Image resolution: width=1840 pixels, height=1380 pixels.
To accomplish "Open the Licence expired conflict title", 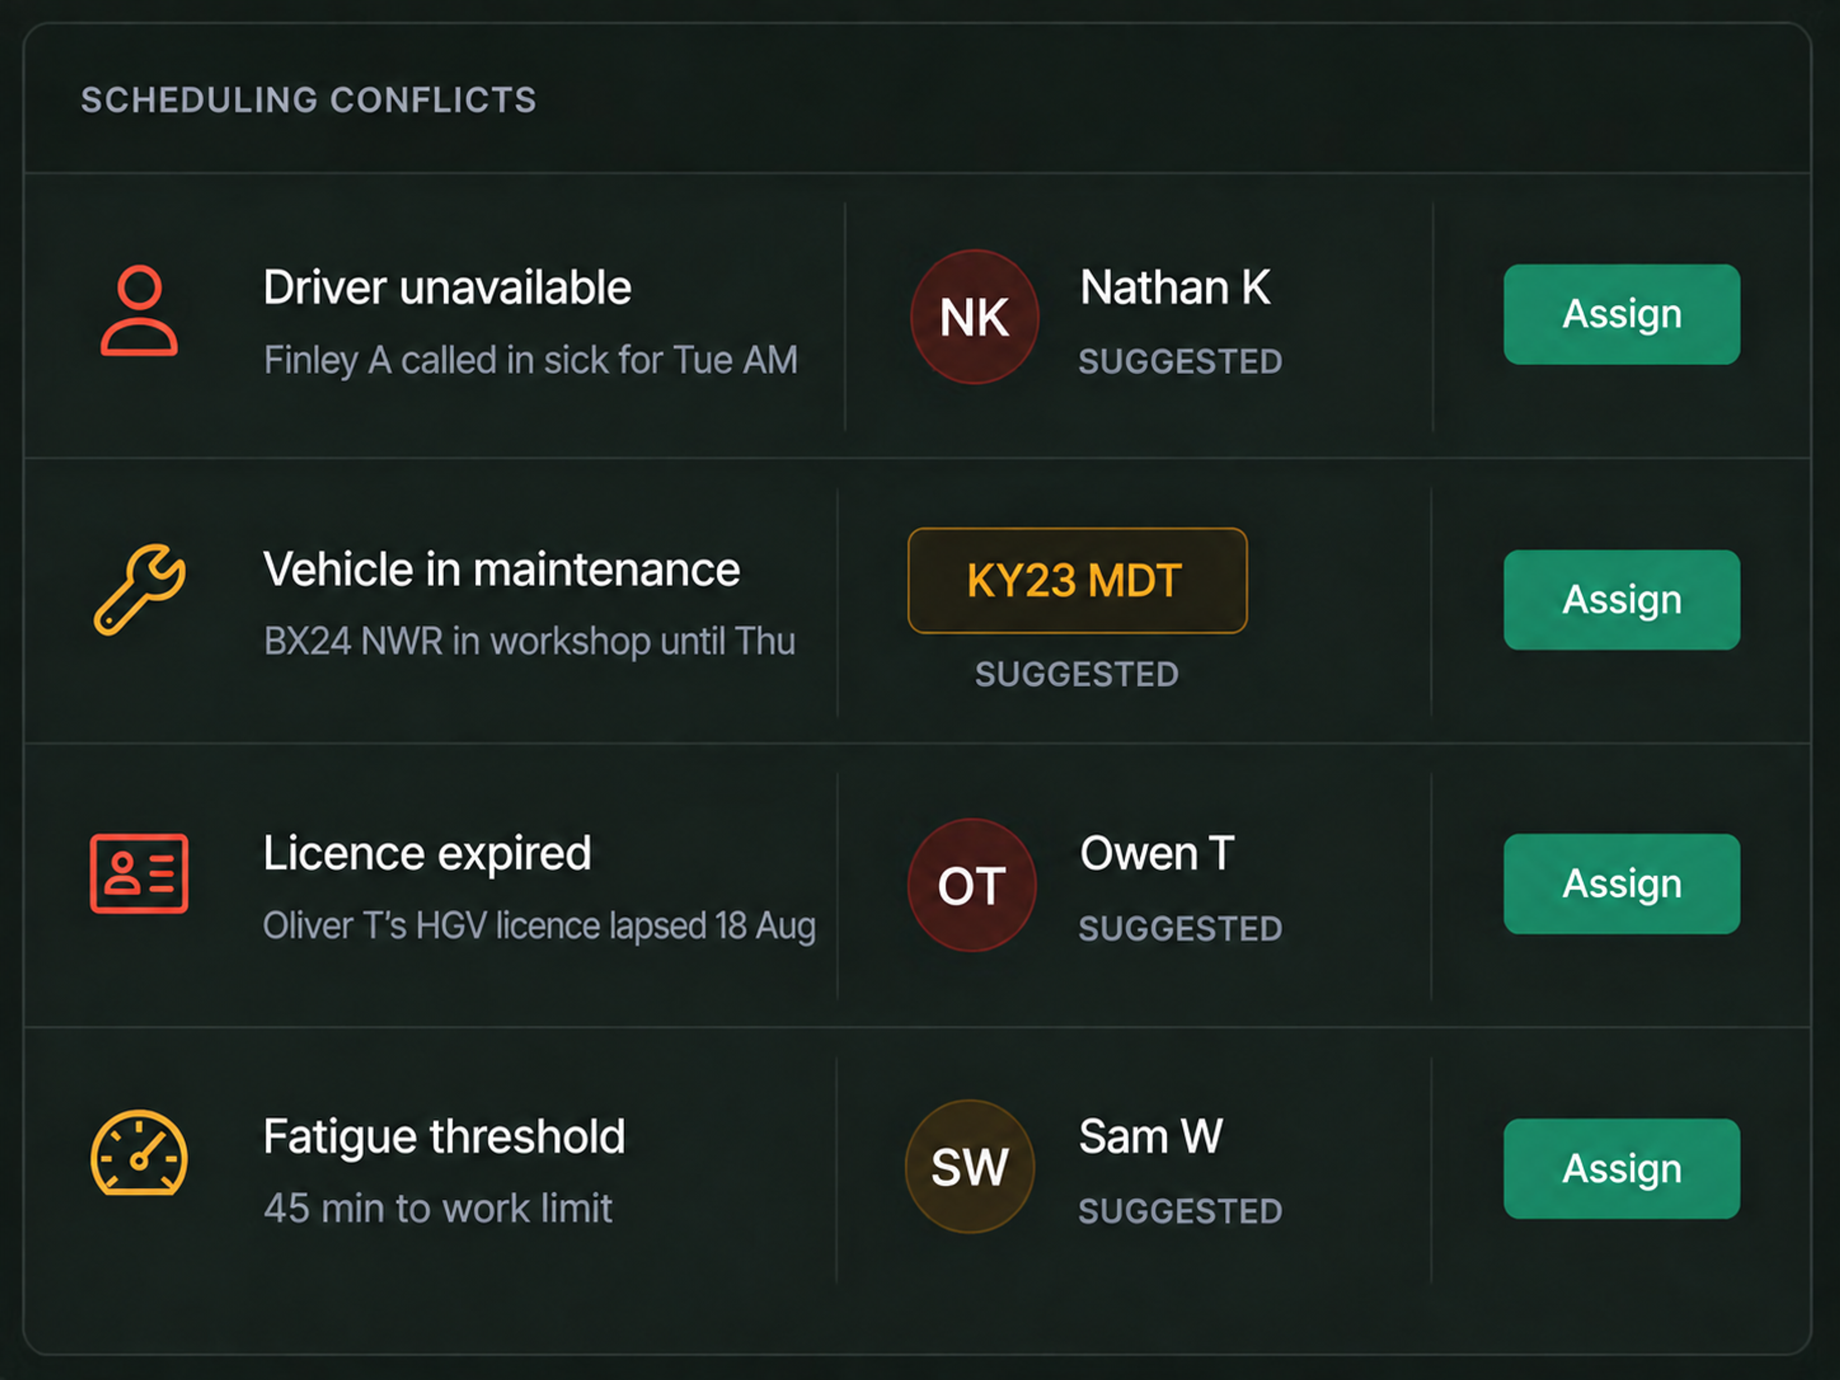I will click(427, 854).
